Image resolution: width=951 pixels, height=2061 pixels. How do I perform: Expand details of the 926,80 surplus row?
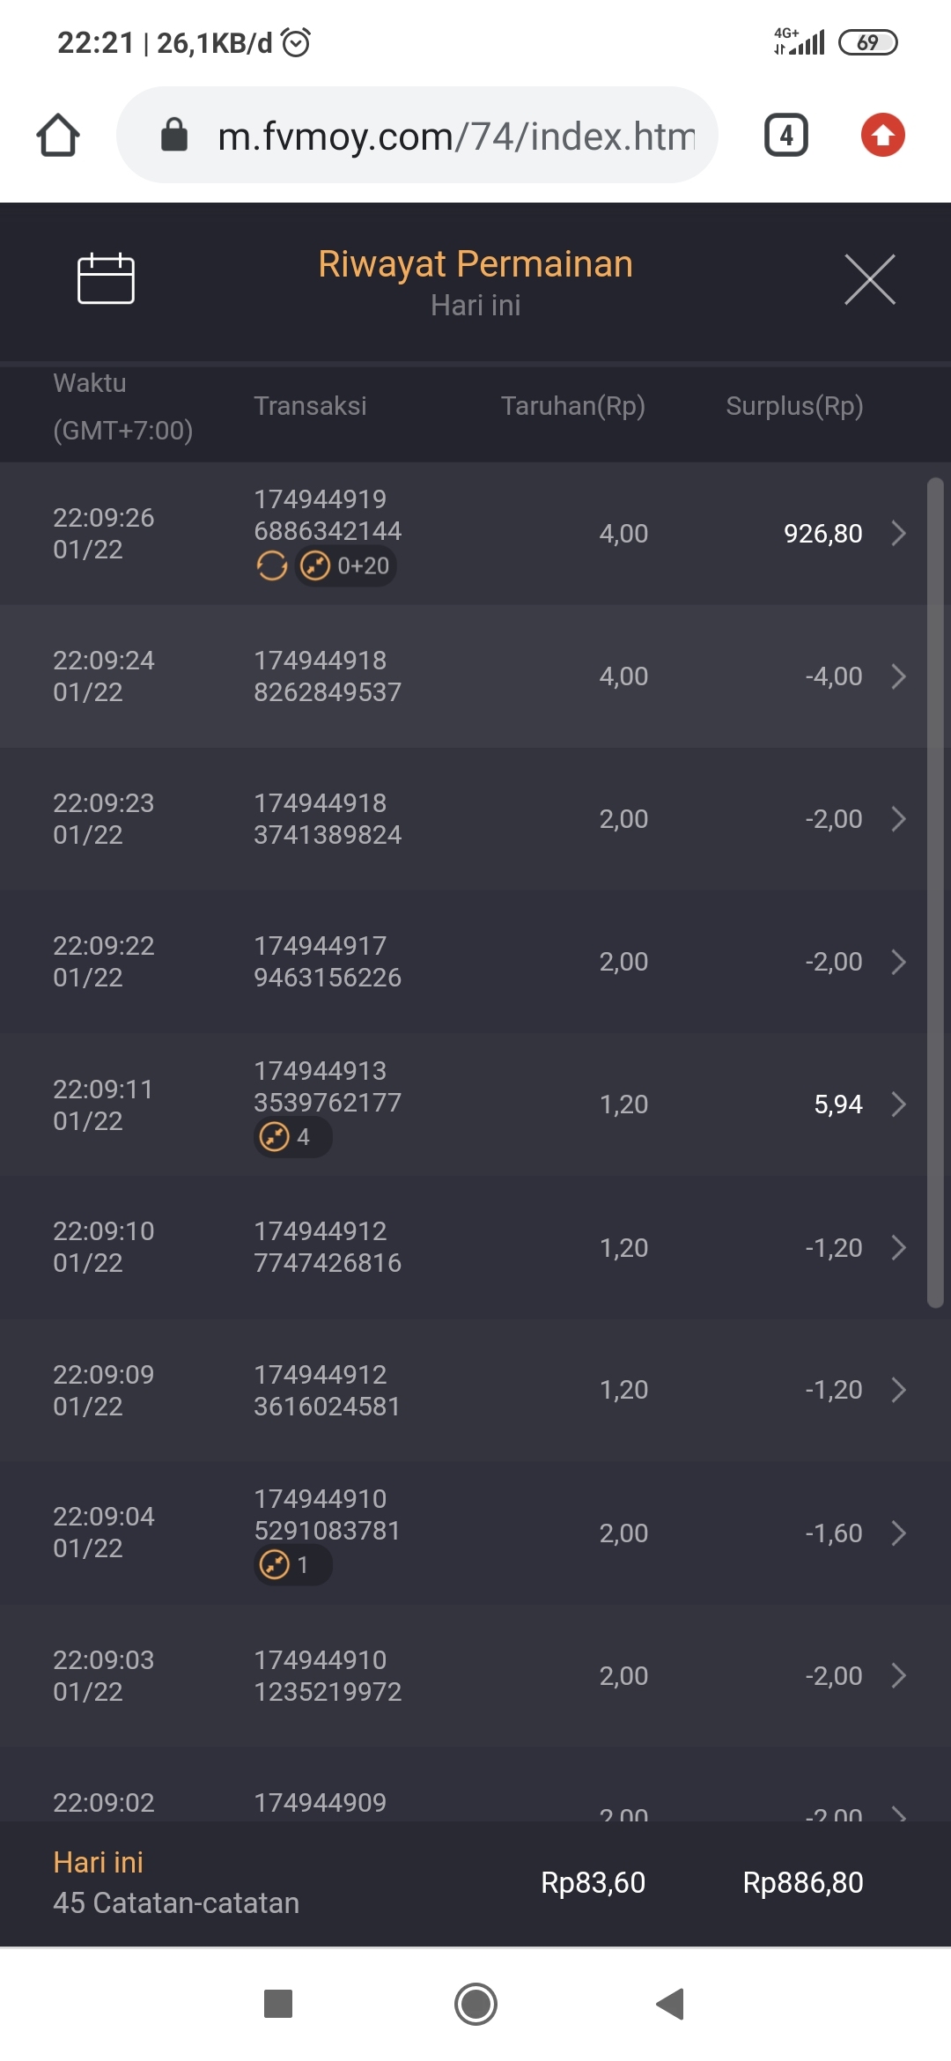[x=898, y=533]
